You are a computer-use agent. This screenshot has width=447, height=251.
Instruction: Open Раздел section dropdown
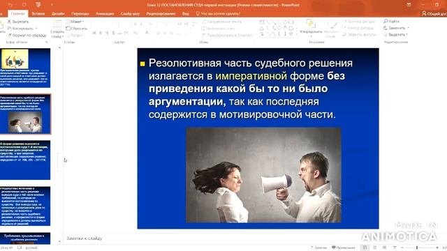click(x=75, y=36)
